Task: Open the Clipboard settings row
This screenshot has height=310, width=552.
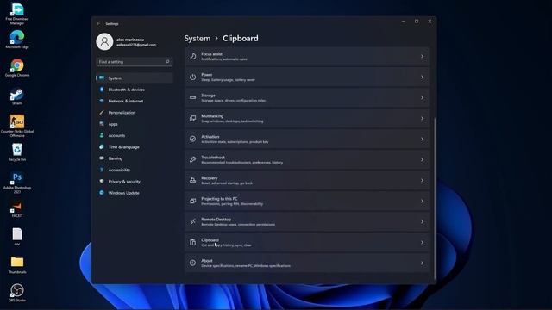Action: click(x=307, y=242)
